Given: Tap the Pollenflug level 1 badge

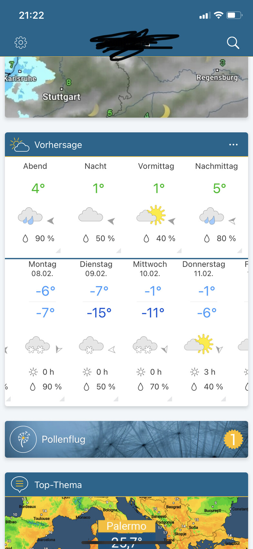Looking at the screenshot, I should point(233,439).
